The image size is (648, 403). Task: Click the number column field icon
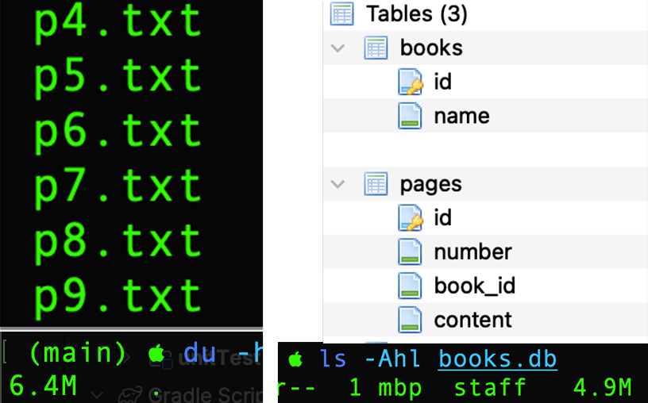(410, 252)
